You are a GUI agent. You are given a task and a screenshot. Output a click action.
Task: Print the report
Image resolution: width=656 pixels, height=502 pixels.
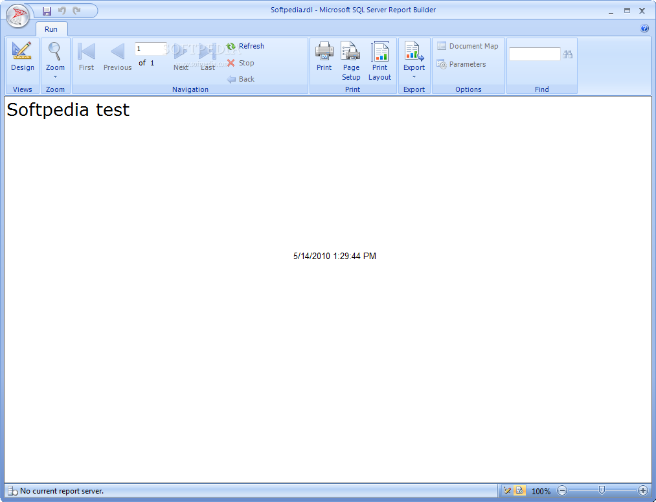tap(324, 57)
